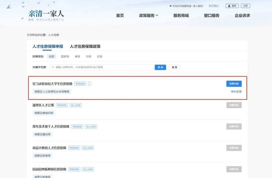Choose the 区级 policy level option
272x178 pixels.
click(100, 57)
